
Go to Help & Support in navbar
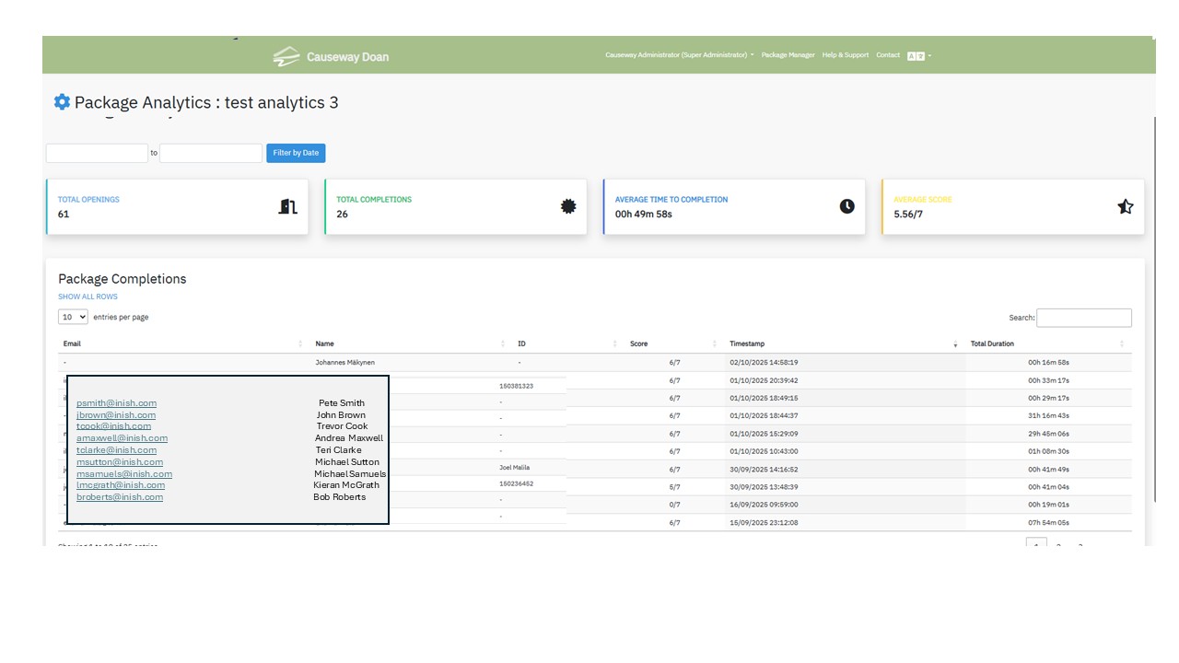(845, 55)
